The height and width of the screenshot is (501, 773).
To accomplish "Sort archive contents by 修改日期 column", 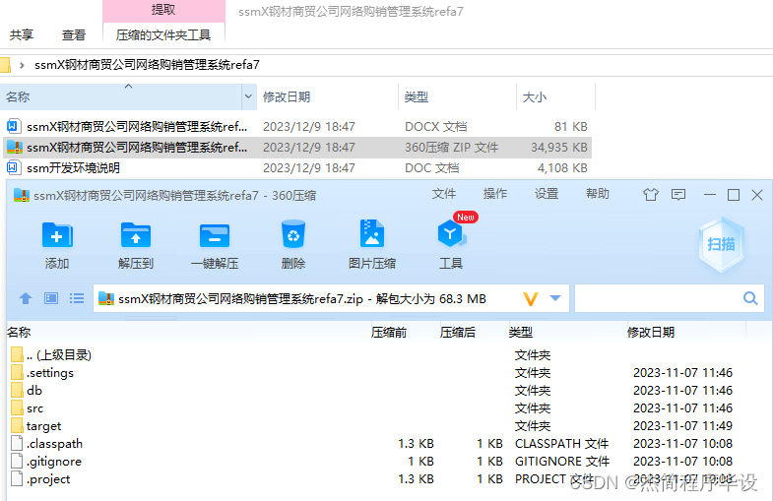I will click(x=651, y=333).
